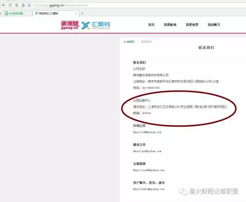
Task: Click the bold 联系我们 section heading
Action: [140, 63]
